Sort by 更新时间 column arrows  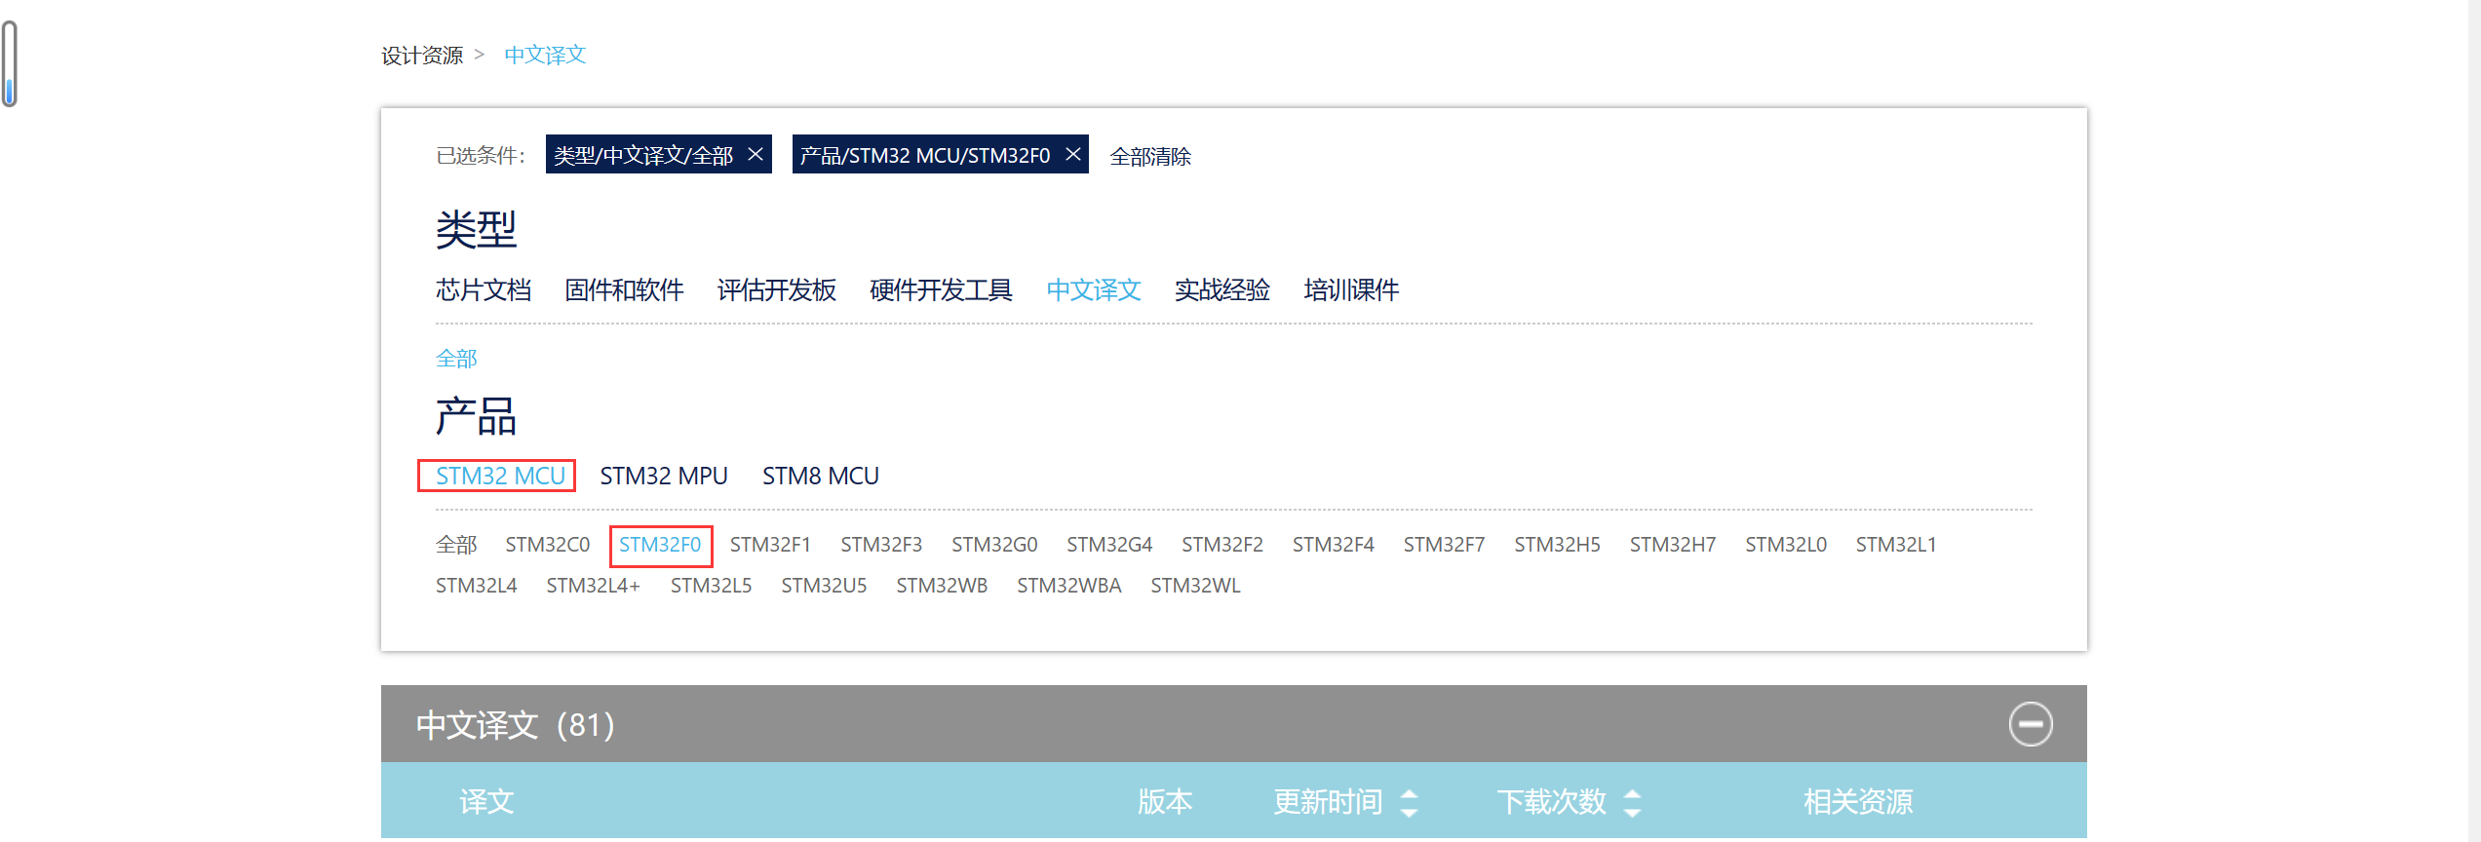(1409, 802)
